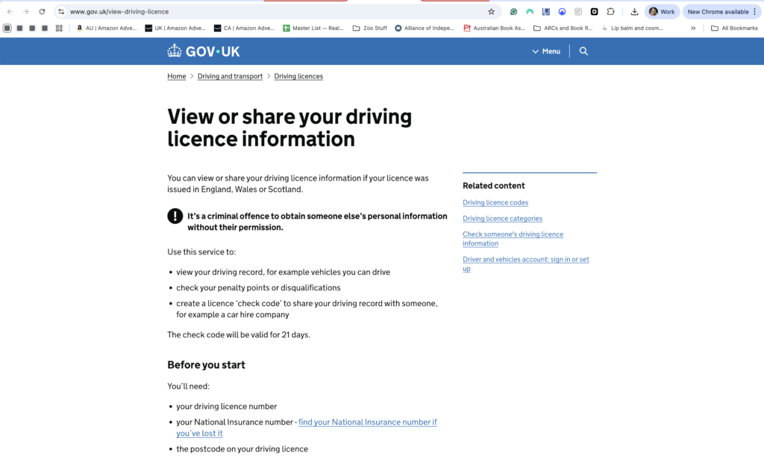Open the Extensions puzzle piece menu
This screenshot has height=462, width=764.
[611, 12]
